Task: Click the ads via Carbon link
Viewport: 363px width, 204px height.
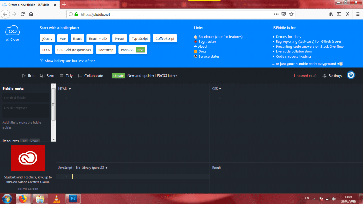Action: coord(28,189)
